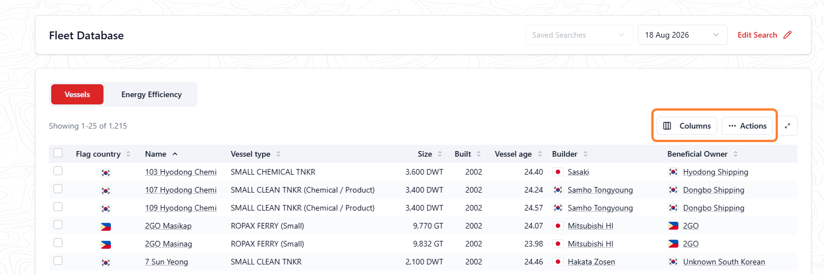Check the 107 Hyodong Chemi row checkbox
This screenshot has height=274, width=824.
pos(58,189)
